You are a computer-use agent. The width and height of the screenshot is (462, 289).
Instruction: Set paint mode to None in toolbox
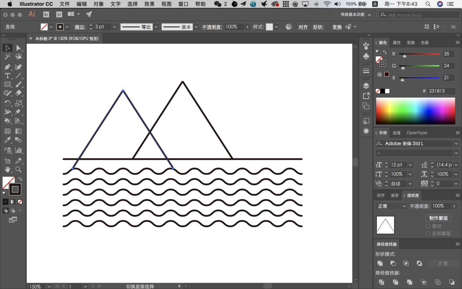coord(20,202)
